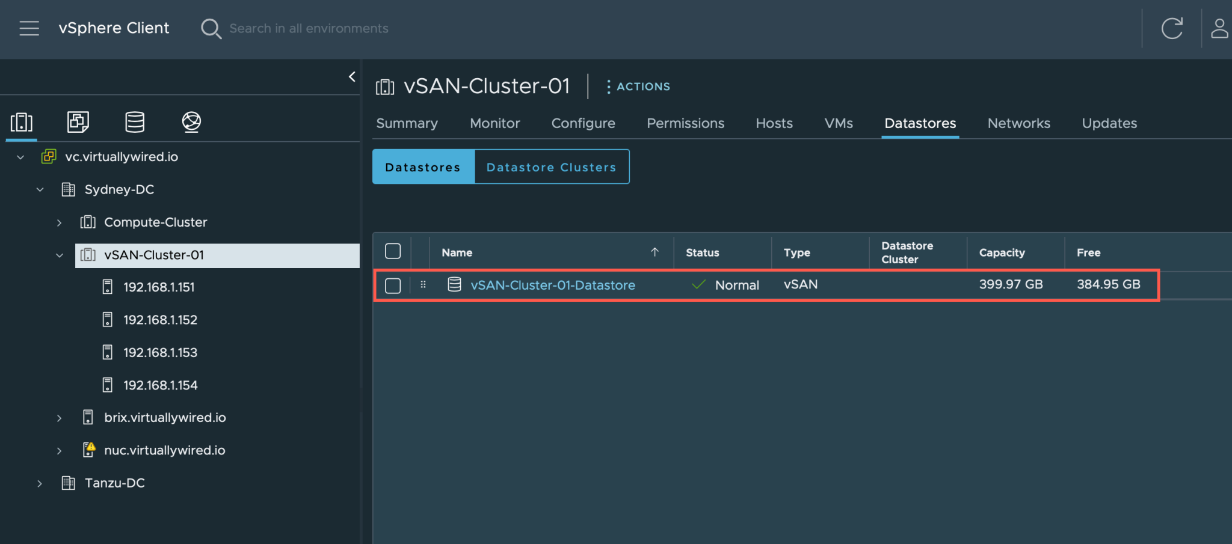This screenshot has height=544, width=1232.
Task: Expand the Compute-Cluster tree node
Action: 59,222
